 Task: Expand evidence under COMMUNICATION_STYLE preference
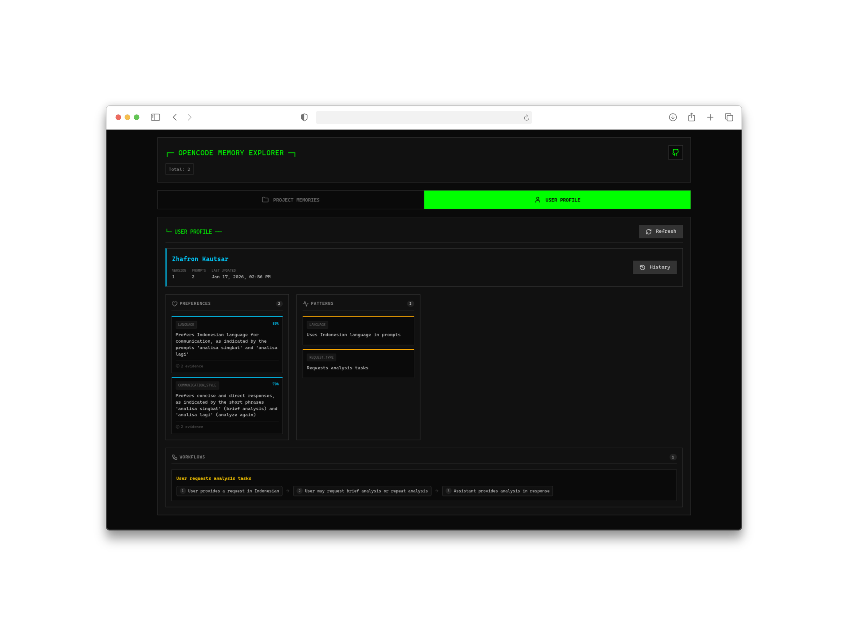pyautogui.click(x=190, y=427)
